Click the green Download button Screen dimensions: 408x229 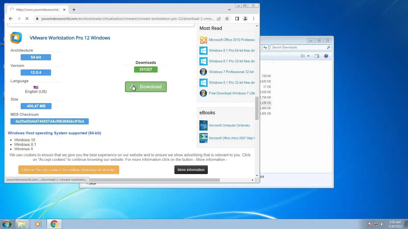click(146, 87)
